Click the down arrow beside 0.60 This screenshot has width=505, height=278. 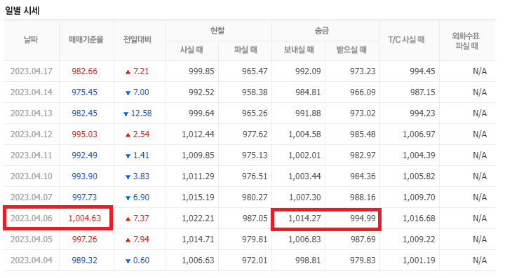tap(128, 261)
